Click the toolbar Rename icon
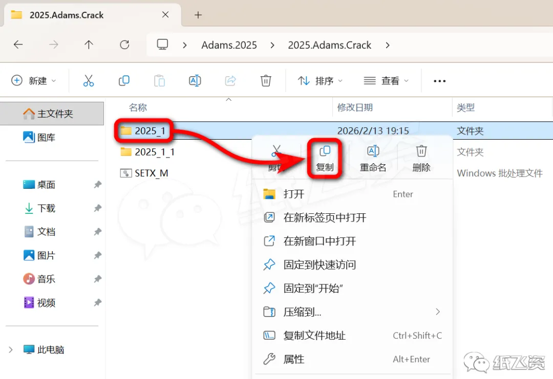Viewport: 553px width, 379px height. click(195, 81)
